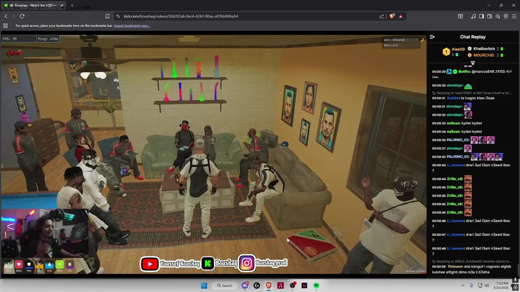Screen dimensions: 520x292
Task: Share this page via the share icon
Action: click(x=382, y=16)
